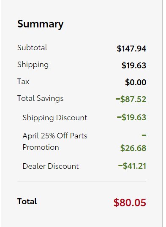The height and width of the screenshot is (227, 166).
Task: Click the divider line above Total
Action: click(x=82, y=181)
